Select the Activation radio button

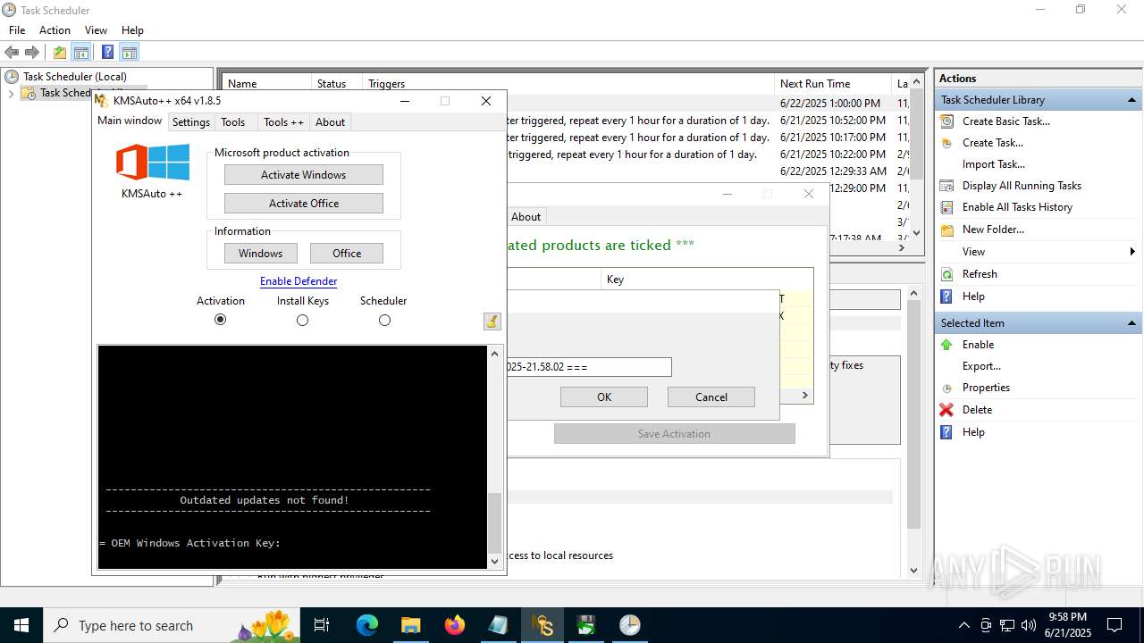(221, 320)
